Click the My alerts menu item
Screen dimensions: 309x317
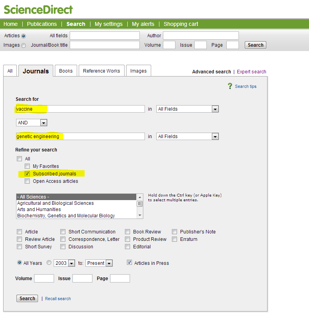[143, 24]
